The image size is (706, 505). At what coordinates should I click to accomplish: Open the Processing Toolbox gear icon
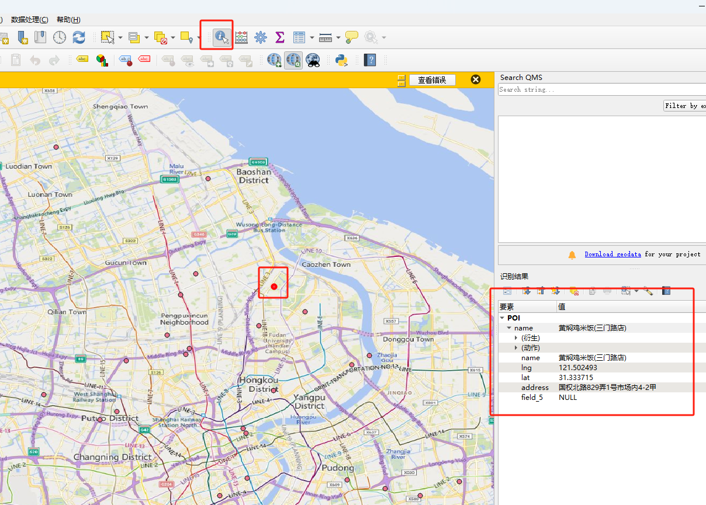261,37
